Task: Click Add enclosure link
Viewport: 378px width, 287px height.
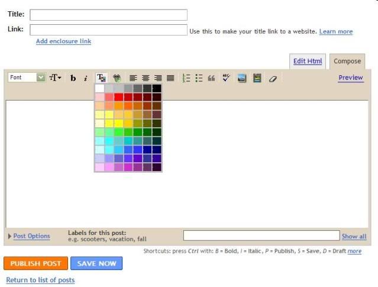Action: [x=64, y=41]
